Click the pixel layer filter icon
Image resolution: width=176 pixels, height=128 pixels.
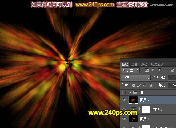(146, 70)
